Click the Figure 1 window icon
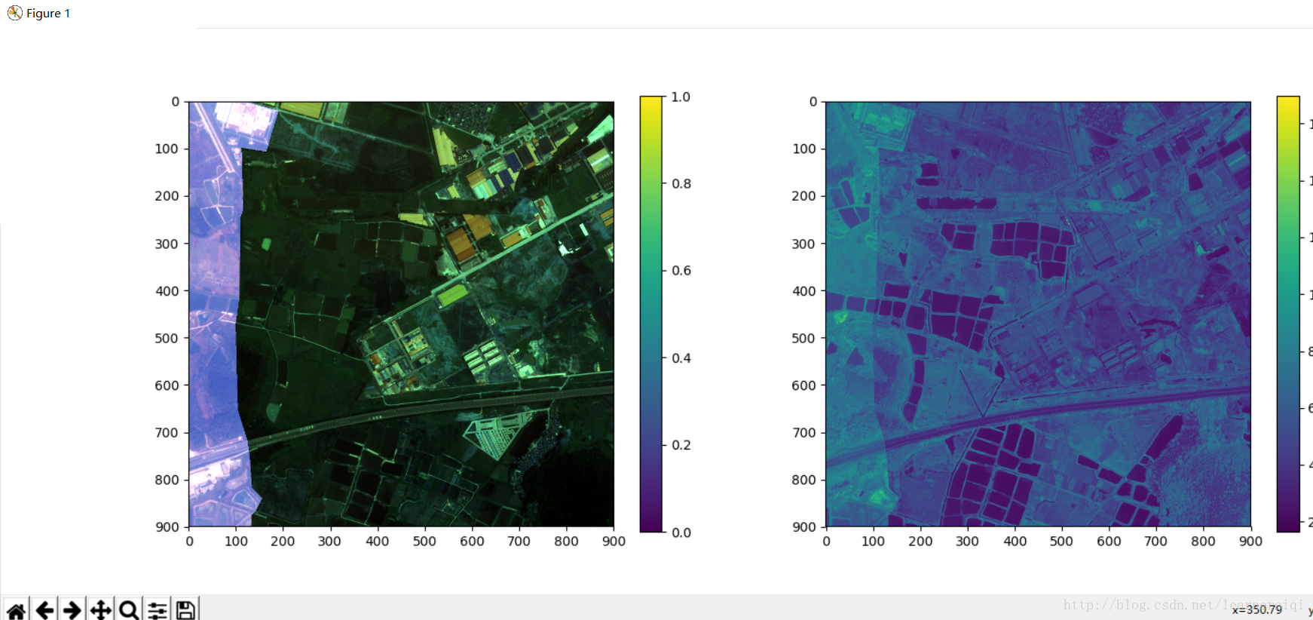This screenshot has height=620, width=1313. pos(14,13)
